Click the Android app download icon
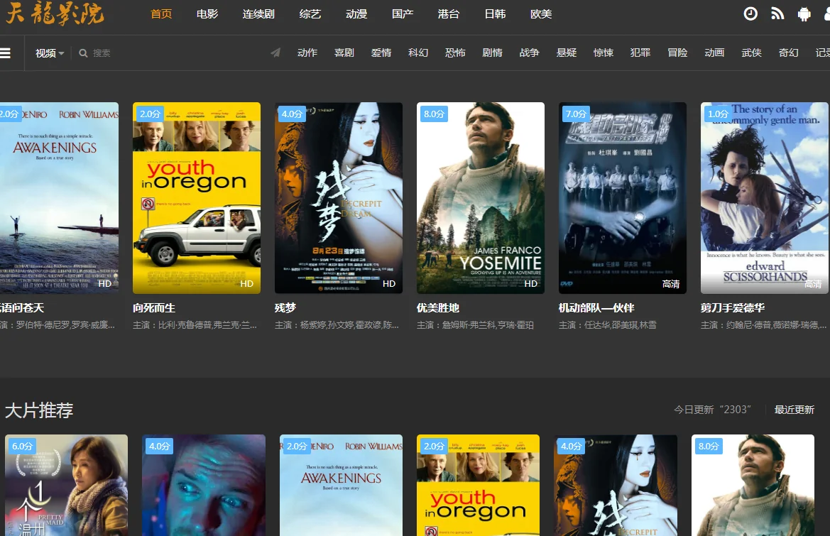This screenshot has width=830, height=536. [804, 14]
